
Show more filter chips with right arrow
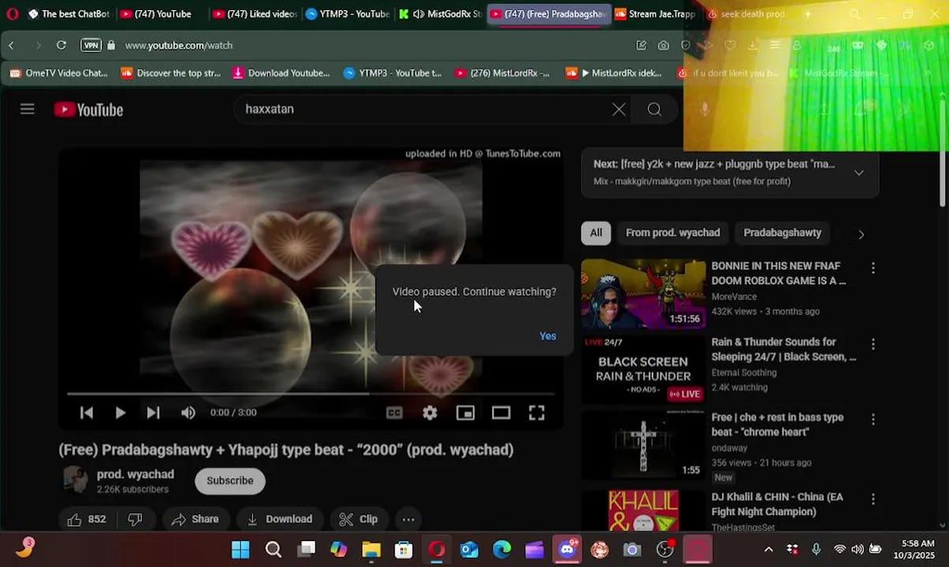coord(861,234)
